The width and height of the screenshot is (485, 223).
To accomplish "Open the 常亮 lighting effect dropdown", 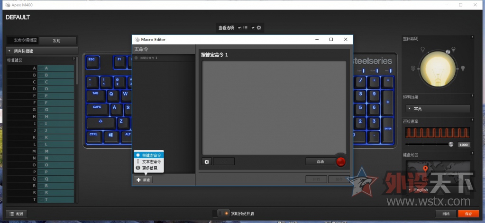I will 437,109.
